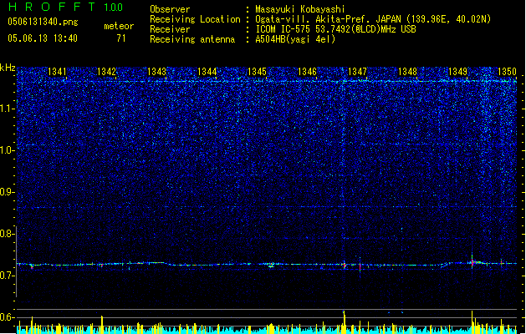Click the meteor count value 71

pyautogui.click(x=121, y=38)
